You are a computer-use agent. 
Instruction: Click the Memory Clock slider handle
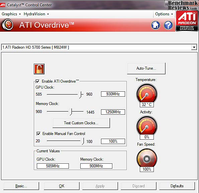(70, 112)
